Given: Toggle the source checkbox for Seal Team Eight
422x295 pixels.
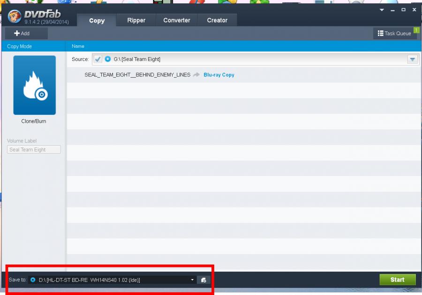Looking at the screenshot, I should (x=98, y=59).
